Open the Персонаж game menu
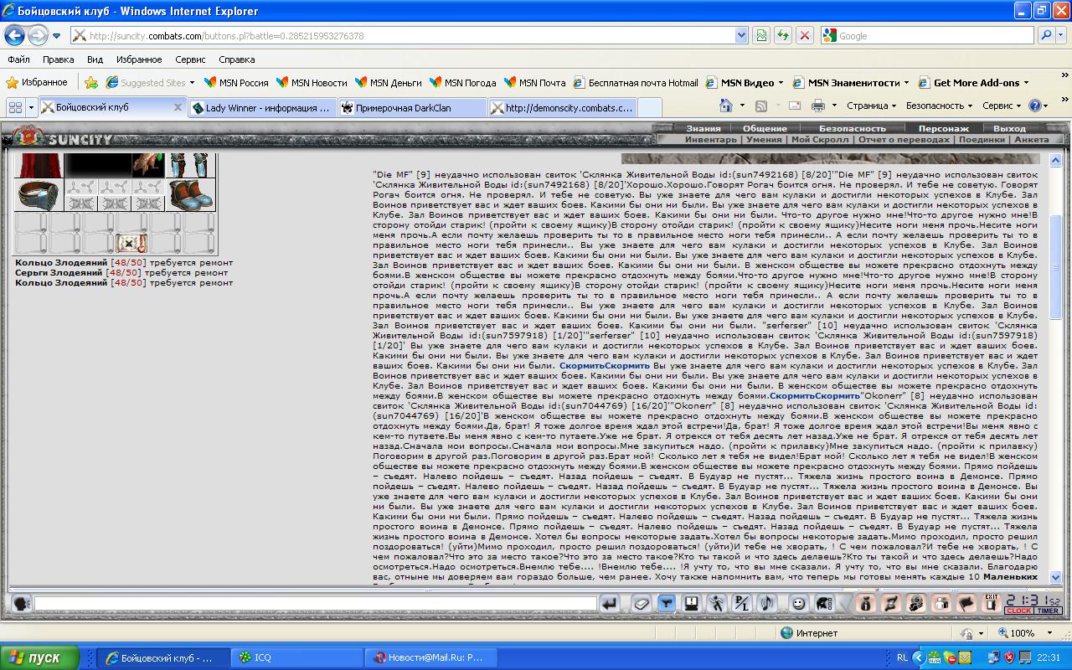The image size is (1072, 670). coord(943,129)
